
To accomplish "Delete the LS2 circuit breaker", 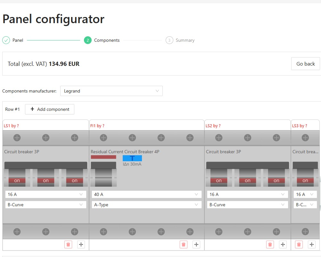I will pos(270,244).
